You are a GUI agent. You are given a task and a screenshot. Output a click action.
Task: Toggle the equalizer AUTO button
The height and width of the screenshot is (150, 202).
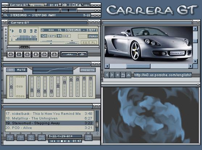[21, 70]
